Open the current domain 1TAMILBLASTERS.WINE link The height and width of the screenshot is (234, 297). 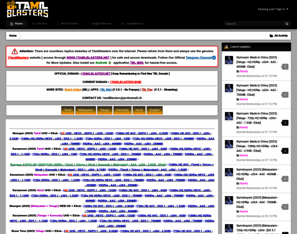point(125,82)
